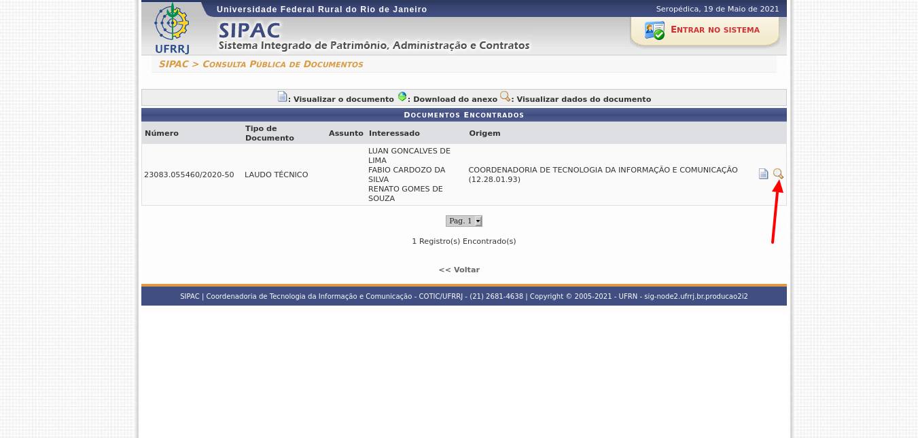This screenshot has height=438, width=918.
Task: Click the document page icon in the legend
Action: click(282, 97)
